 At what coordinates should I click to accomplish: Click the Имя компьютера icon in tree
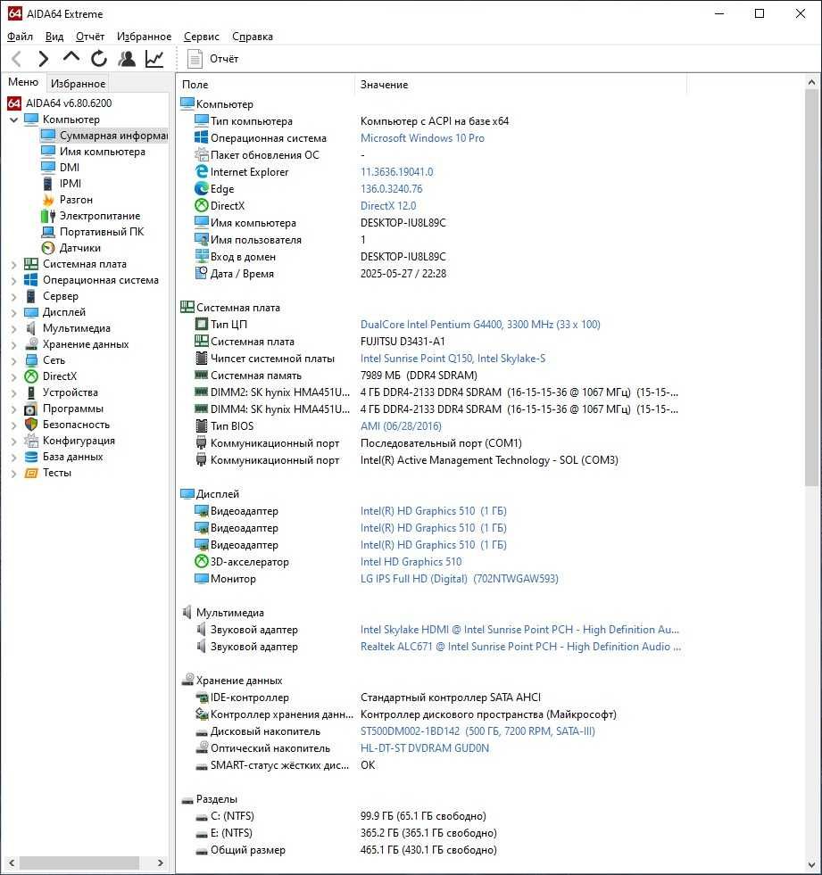48,152
